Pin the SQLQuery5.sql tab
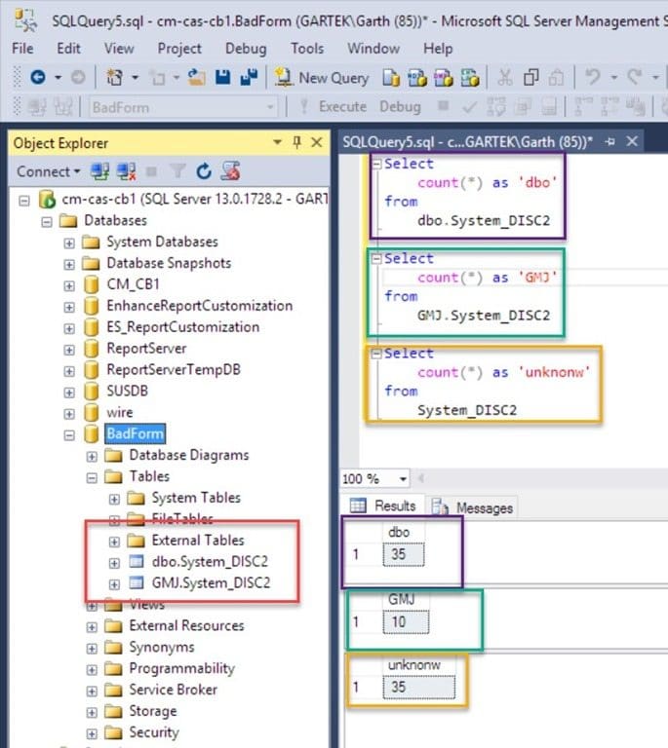Screen dimensions: 668x748 [609, 141]
